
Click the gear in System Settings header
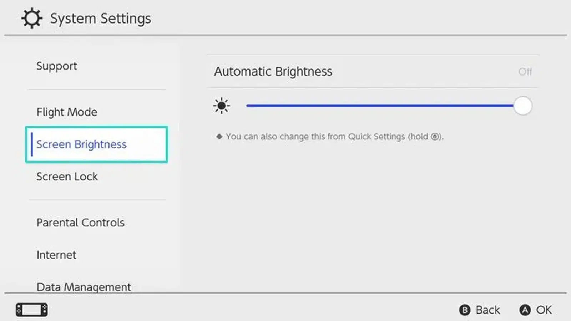pos(31,18)
